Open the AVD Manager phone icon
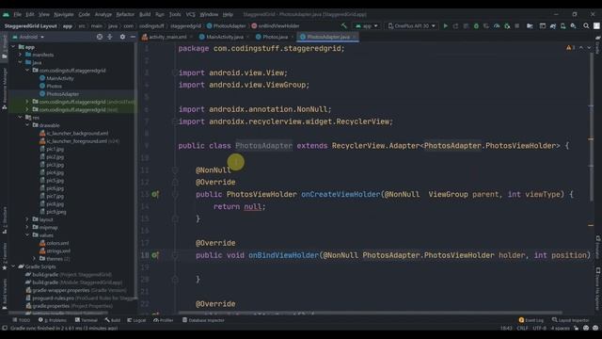This screenshot has height=339, width=602. click(x=562, y=25)
